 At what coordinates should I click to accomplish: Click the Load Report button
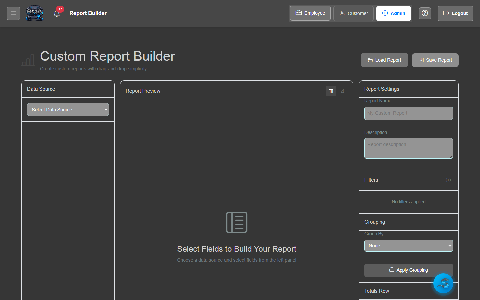384,60
